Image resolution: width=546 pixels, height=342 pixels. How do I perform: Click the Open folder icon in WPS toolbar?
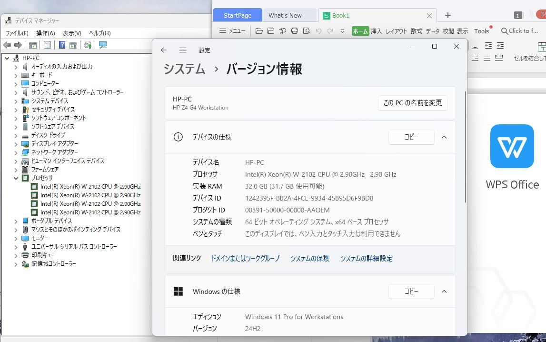(x=259, y=31)
